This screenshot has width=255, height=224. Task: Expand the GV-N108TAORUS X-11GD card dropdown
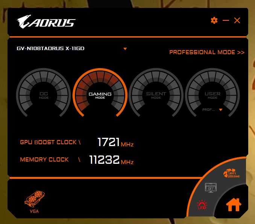(125, 49)
